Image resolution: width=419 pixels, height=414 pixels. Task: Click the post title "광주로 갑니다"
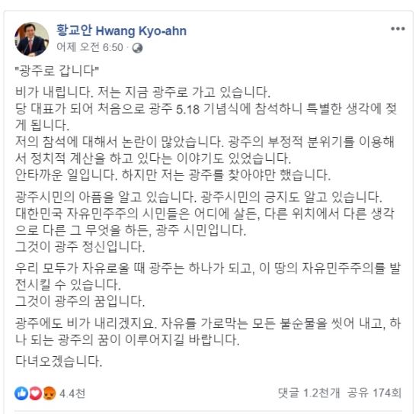57,71
